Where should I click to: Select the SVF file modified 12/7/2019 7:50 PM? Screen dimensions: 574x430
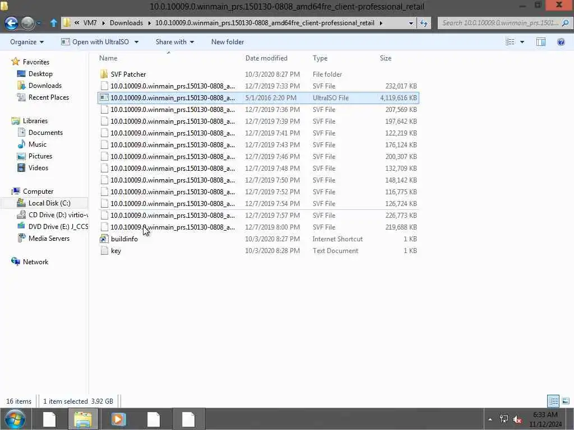(x=258, y=180)
